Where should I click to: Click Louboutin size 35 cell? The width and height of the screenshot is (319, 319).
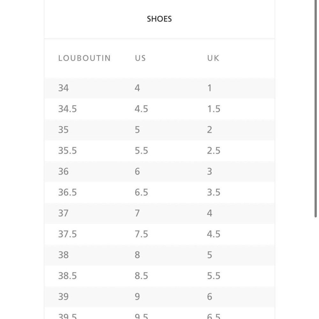coord(63,130)
